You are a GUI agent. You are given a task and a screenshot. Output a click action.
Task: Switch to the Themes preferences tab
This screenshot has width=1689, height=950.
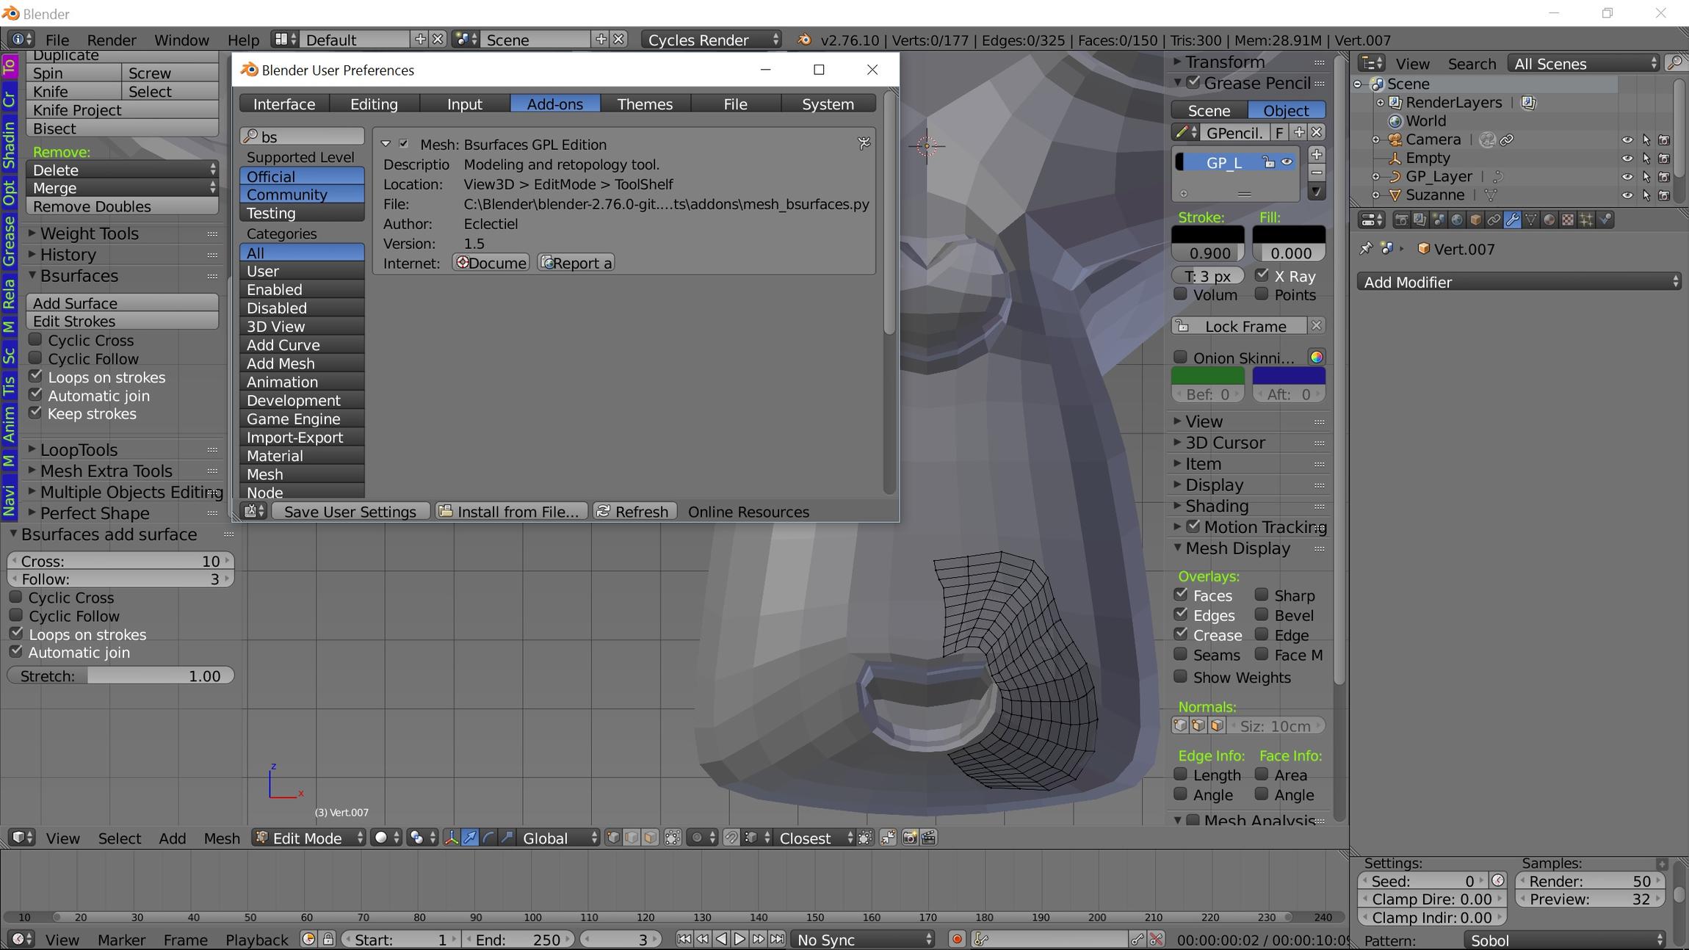[x=645, y=104]
